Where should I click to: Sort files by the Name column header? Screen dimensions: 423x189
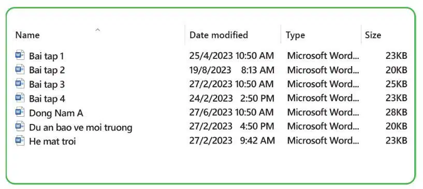coord(27,35)
